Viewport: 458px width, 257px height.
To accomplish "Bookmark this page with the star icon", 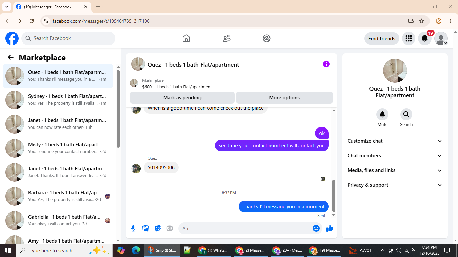I will 422,21.
